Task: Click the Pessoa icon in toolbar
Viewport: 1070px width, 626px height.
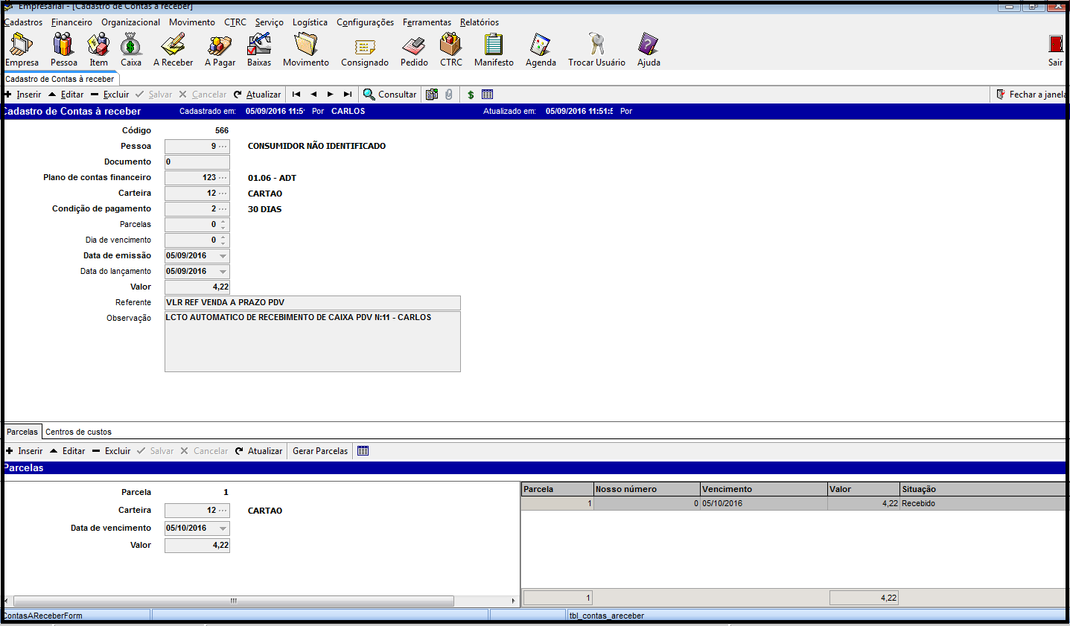Action: coord(63,50)
